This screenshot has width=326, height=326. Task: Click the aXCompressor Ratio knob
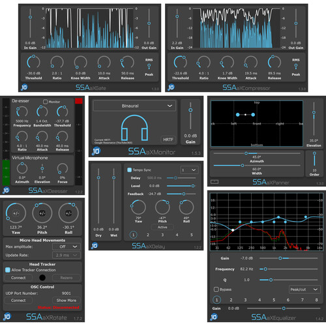point(204,63)
